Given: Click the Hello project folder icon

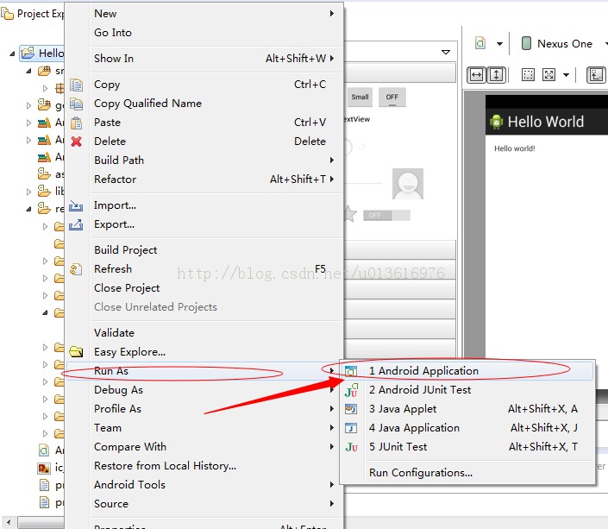Looking at the screenshot, I should 28,53.
